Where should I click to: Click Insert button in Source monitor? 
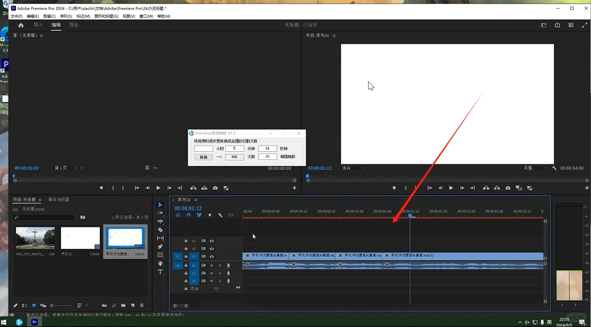coord(193,188)
